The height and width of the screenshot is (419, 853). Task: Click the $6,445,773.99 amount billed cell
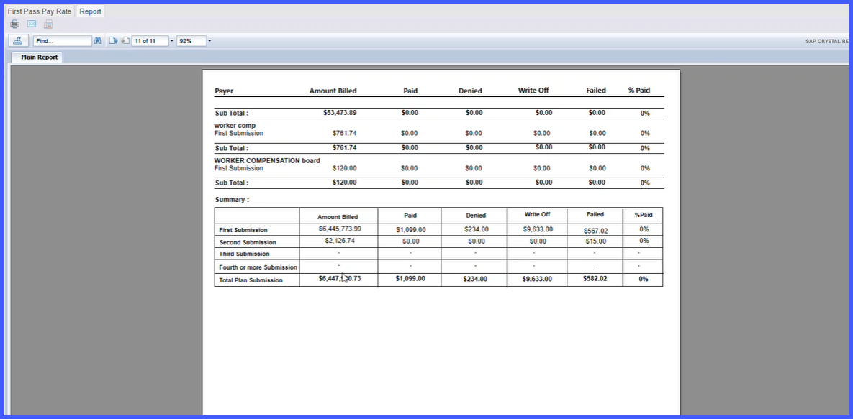click(340, 229)
